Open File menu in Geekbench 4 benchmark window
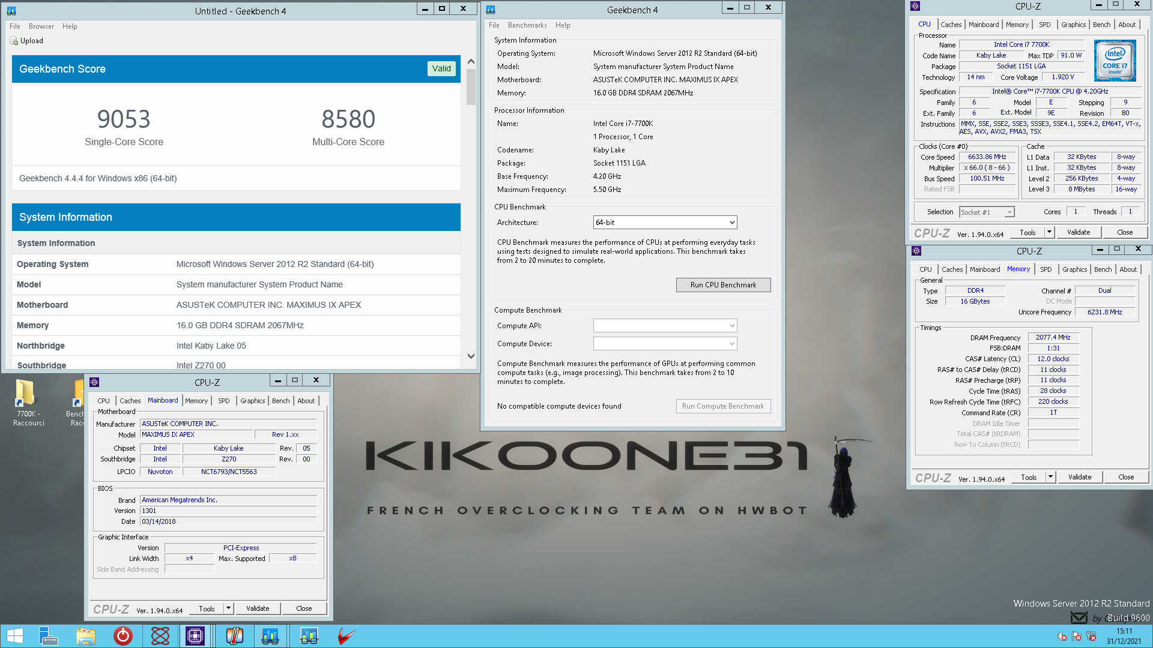Screen dimensions: 1153x648 tap(494, 25)
